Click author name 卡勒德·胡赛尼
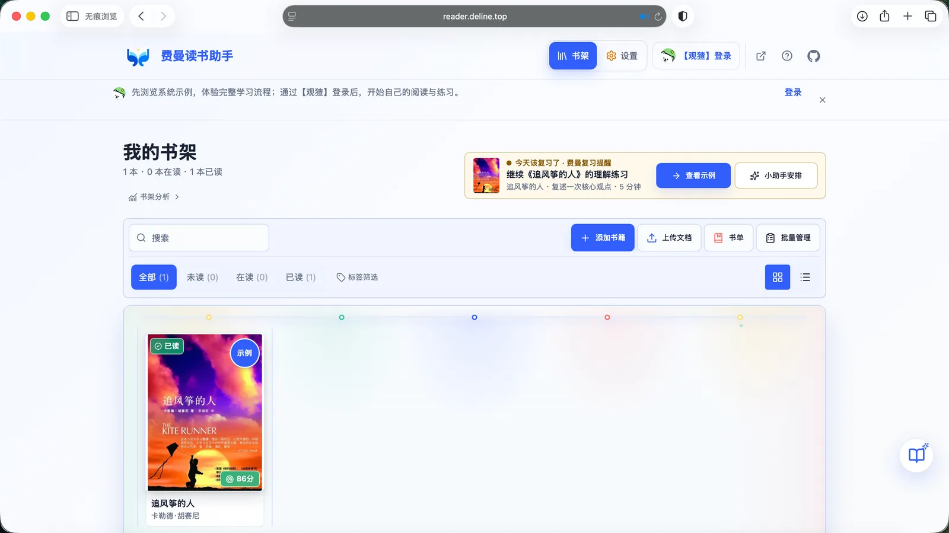Viewport: 949px width, 533px height. 175,516
